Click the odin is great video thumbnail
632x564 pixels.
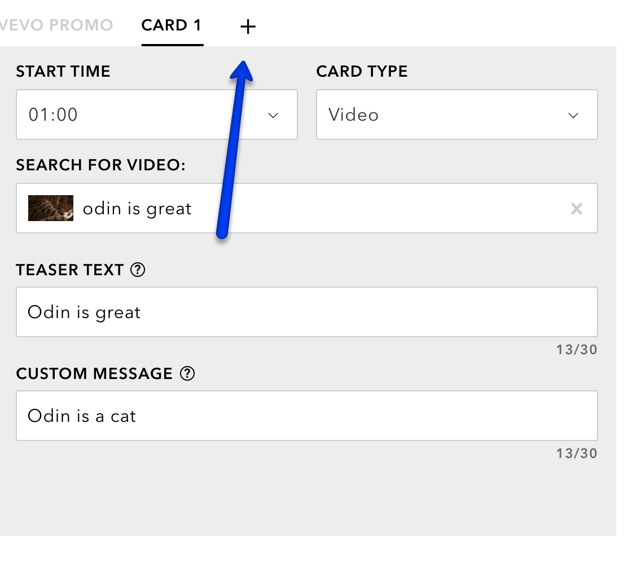[51, 208]
